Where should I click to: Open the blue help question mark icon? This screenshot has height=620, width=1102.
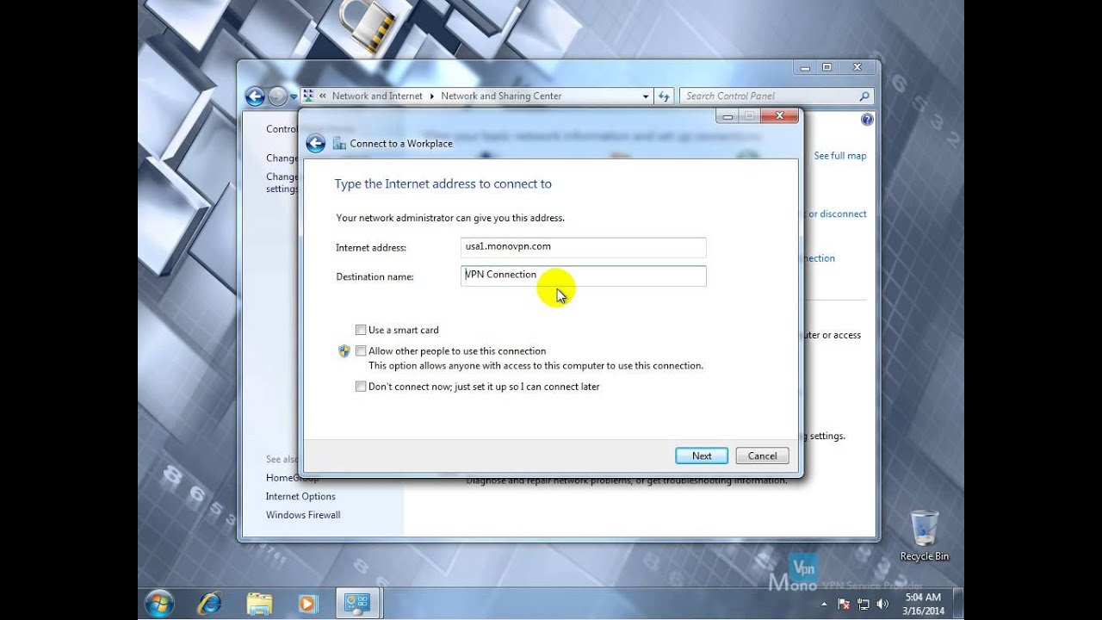(x=867, y=120)
